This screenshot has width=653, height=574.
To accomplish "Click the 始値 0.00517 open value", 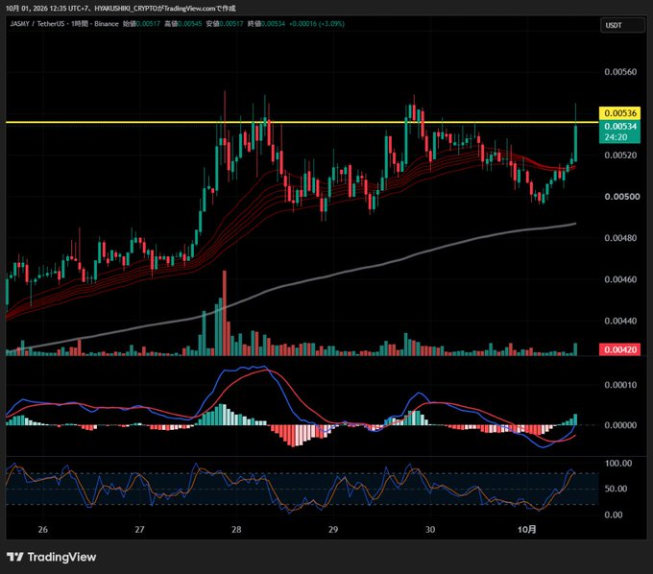I will (141, 24).
